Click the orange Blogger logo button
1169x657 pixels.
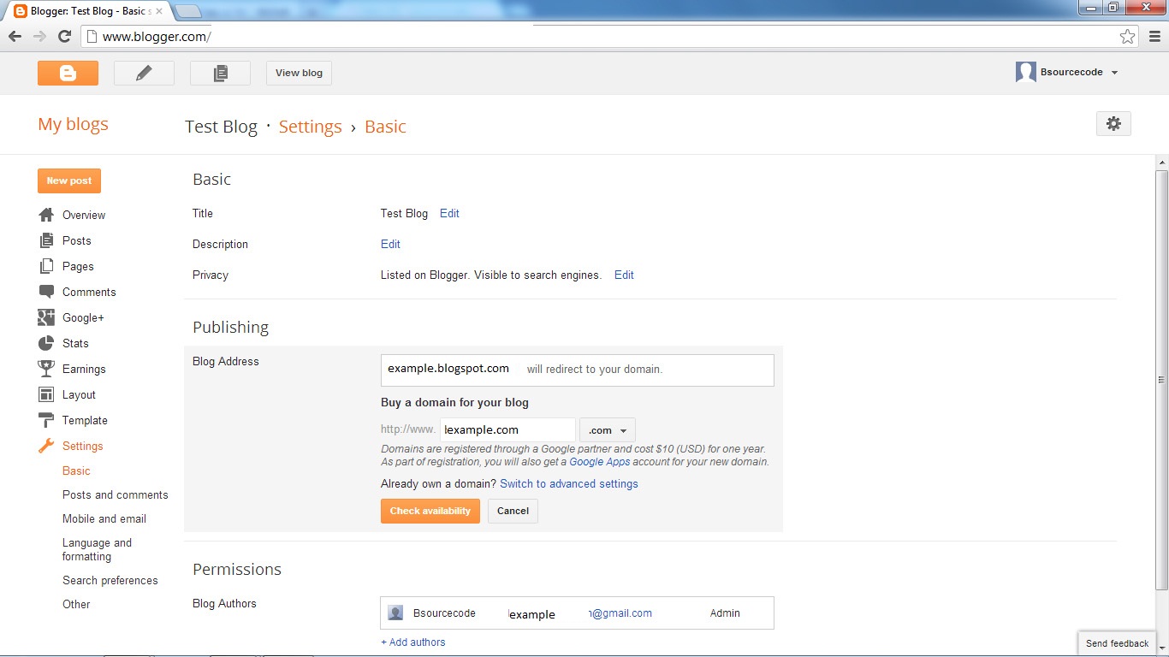point(68,73)
